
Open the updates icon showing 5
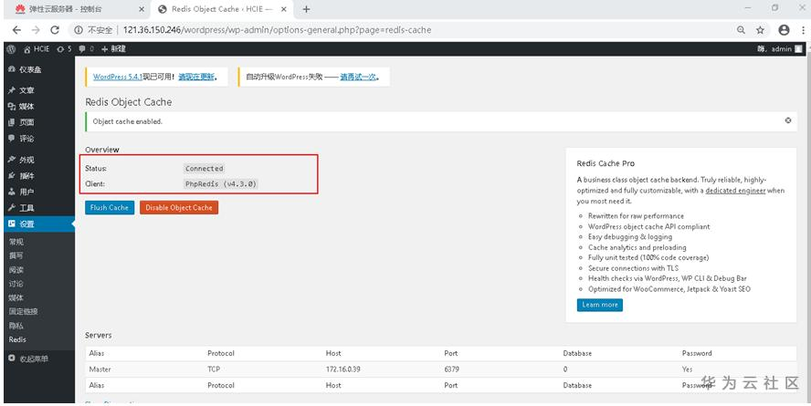(64, 49)
